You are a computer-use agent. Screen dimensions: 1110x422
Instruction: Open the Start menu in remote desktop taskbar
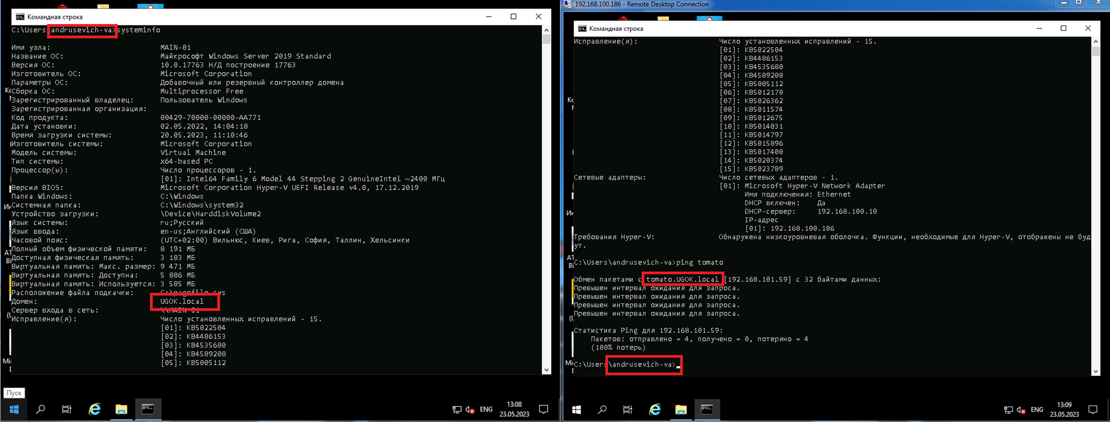point(576,410)
